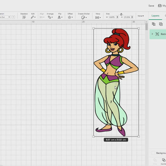The height and width of the screenshot is (166, 166).
Task: Click the height stepper arrows
Action: 132,17
